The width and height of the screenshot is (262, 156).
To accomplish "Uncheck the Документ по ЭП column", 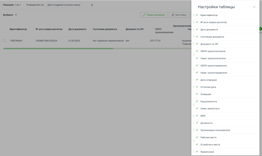I will pyautogui.click(x=197, y=44).
